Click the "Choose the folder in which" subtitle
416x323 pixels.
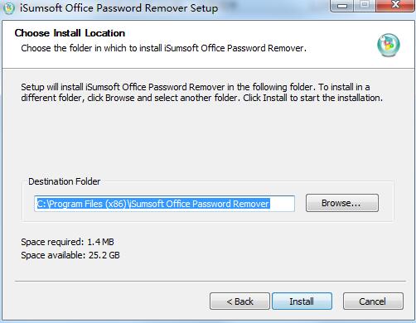pyautogui.click(x=164, y=48)
